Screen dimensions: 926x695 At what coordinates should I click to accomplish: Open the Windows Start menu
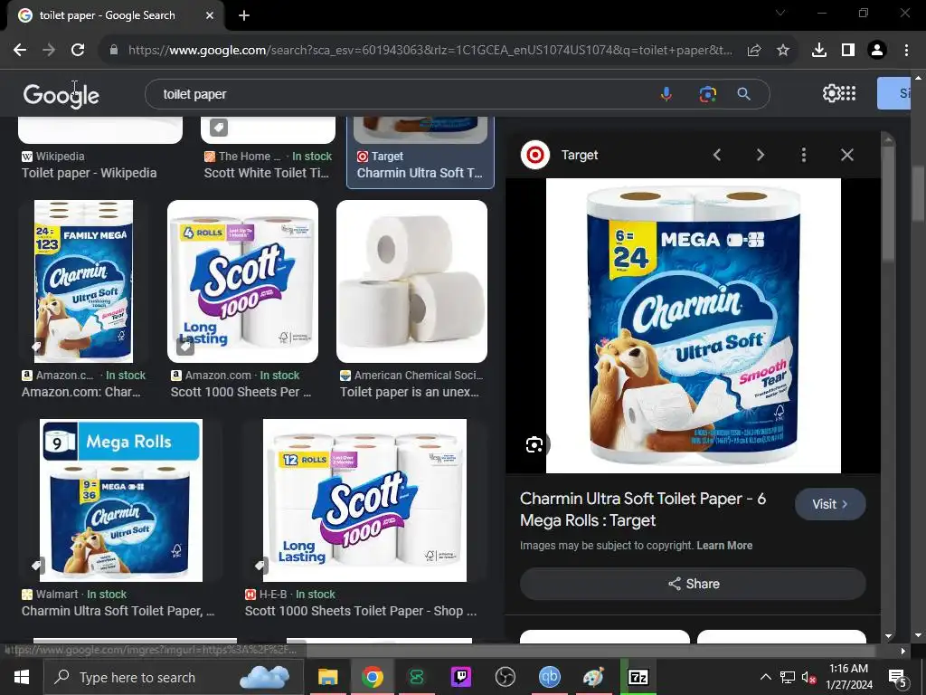click(x=22, y=677)
